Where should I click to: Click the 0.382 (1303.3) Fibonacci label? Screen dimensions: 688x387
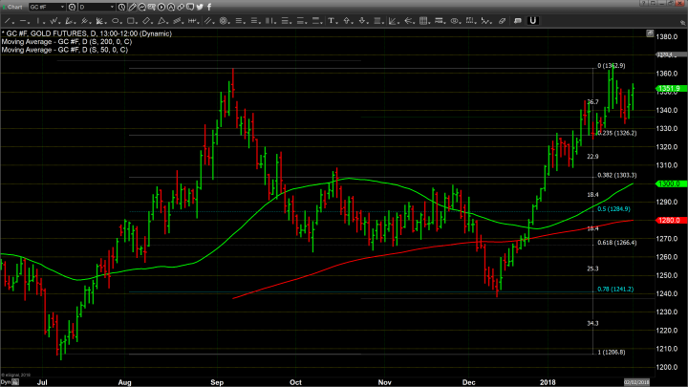click(x=617, y=175)
